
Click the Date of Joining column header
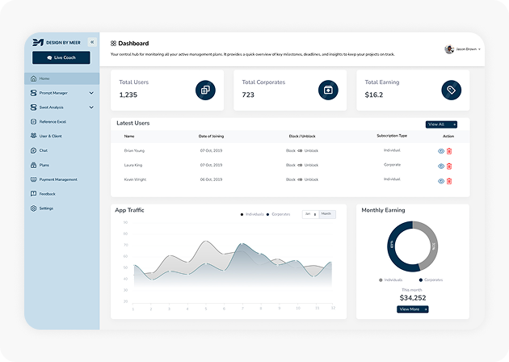click(x=211, y=136)
